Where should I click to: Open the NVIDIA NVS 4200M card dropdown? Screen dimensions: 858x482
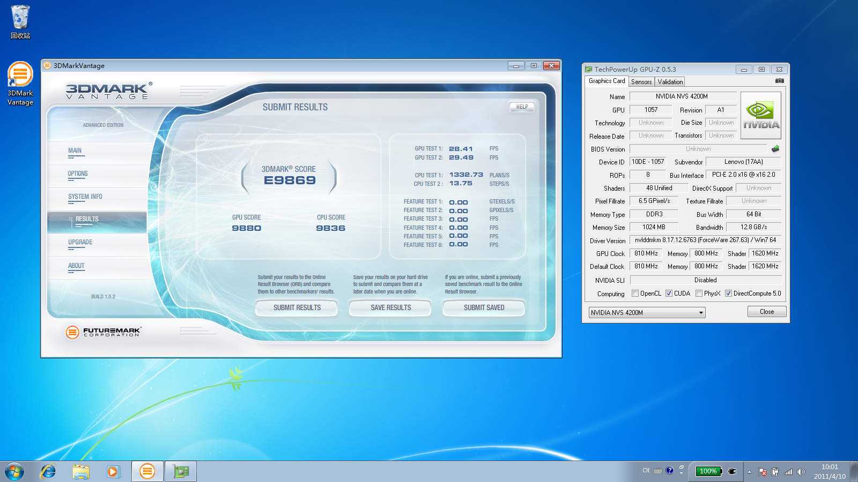(647, 313)
